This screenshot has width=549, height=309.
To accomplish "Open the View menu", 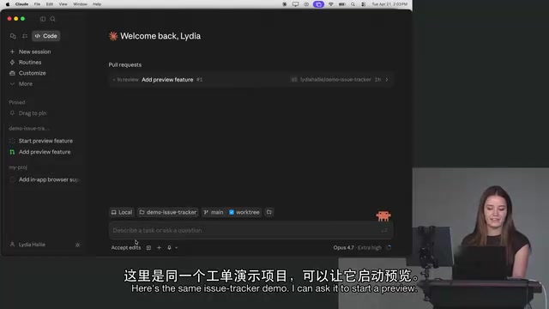I will pos(63,4).
